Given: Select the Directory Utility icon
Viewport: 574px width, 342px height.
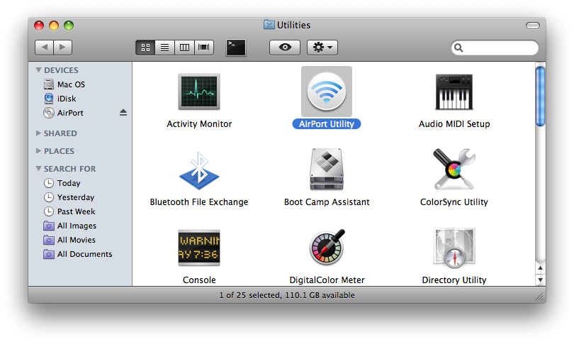Looking at the screenshot, I should pos(454,248).
